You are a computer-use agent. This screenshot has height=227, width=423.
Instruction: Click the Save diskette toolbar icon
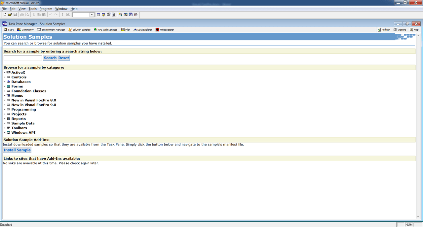tap(15, 15)
